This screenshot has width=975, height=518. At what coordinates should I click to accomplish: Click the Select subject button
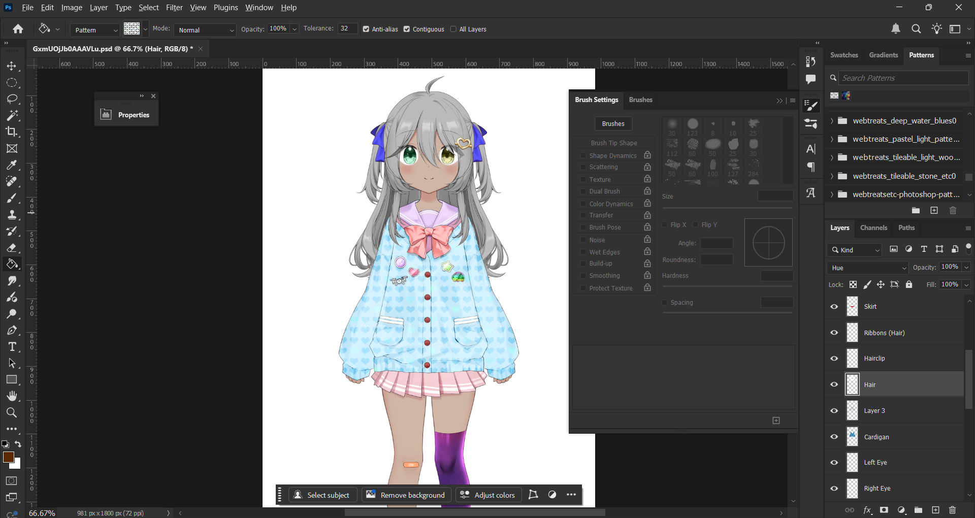(322, 495)
